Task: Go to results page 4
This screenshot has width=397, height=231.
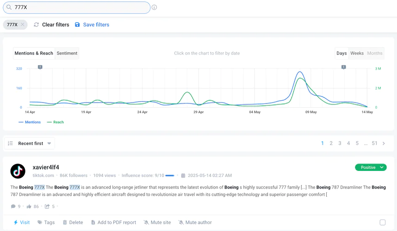Action: 348,143
